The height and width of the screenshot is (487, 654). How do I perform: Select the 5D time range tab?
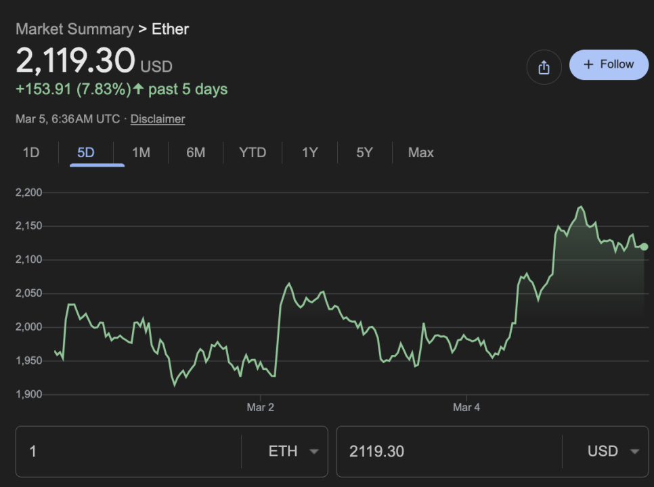click(86, 152)
